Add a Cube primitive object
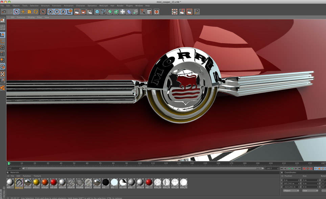This screenshot has height=199, width=326. [x=97, y=12]
